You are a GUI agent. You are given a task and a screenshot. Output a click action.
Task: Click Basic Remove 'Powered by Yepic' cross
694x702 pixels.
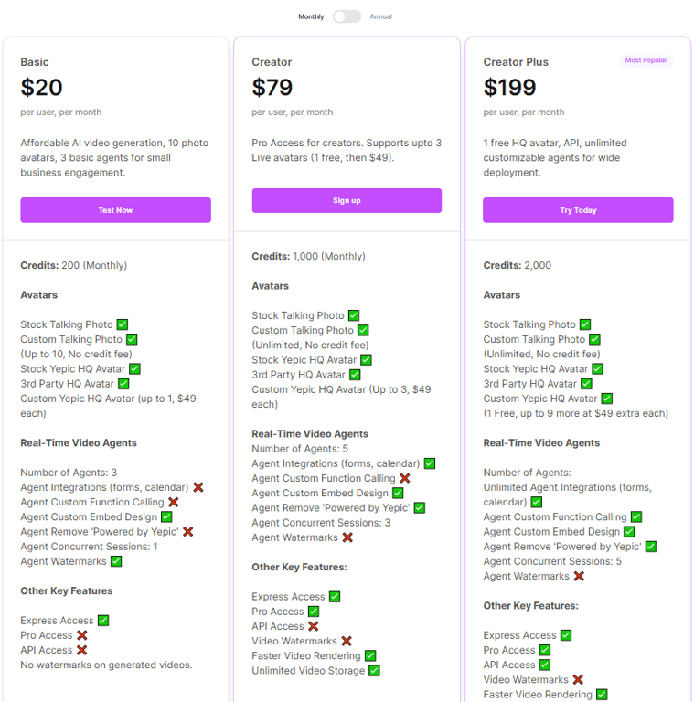tap(188, 531)
